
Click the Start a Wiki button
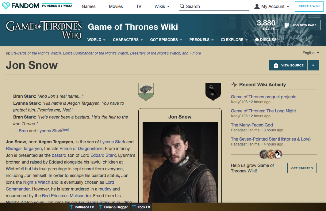pos(309,6)
